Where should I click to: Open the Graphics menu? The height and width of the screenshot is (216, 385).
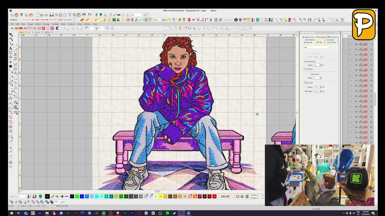[x=71, y=24]
